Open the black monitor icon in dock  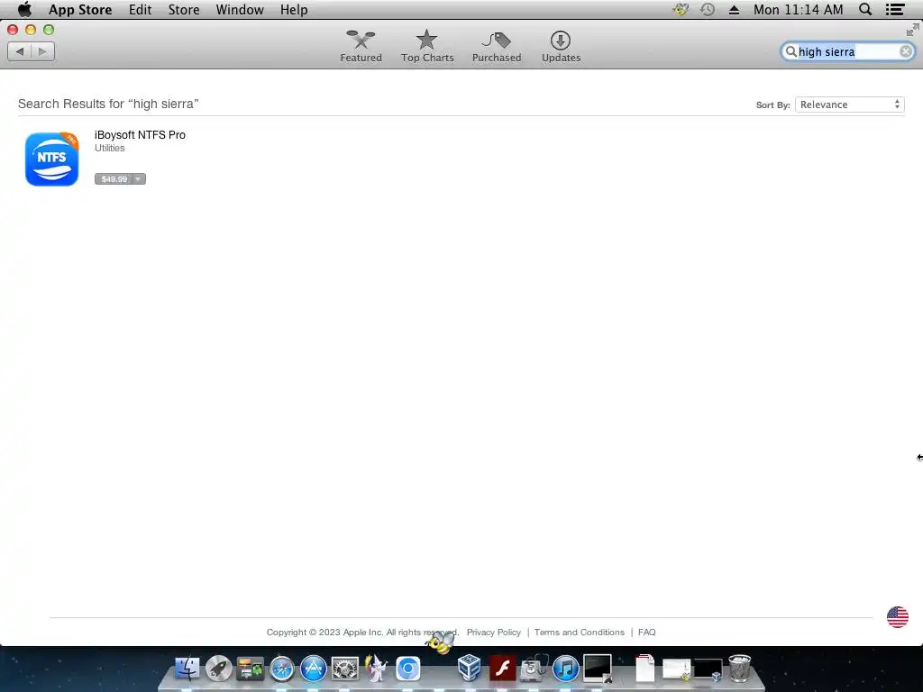[x=598, y=669]
